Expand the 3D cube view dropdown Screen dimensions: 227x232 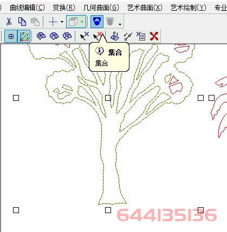coord(82,22)
